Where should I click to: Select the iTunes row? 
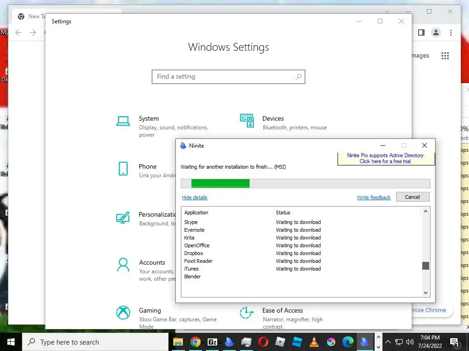pos(301,269)
